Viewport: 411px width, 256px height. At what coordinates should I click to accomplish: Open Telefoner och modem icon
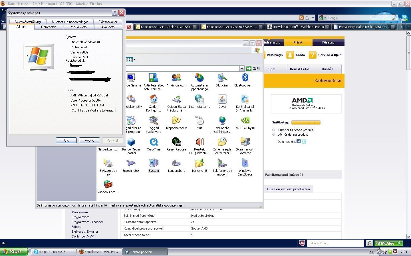pos(222,167)
